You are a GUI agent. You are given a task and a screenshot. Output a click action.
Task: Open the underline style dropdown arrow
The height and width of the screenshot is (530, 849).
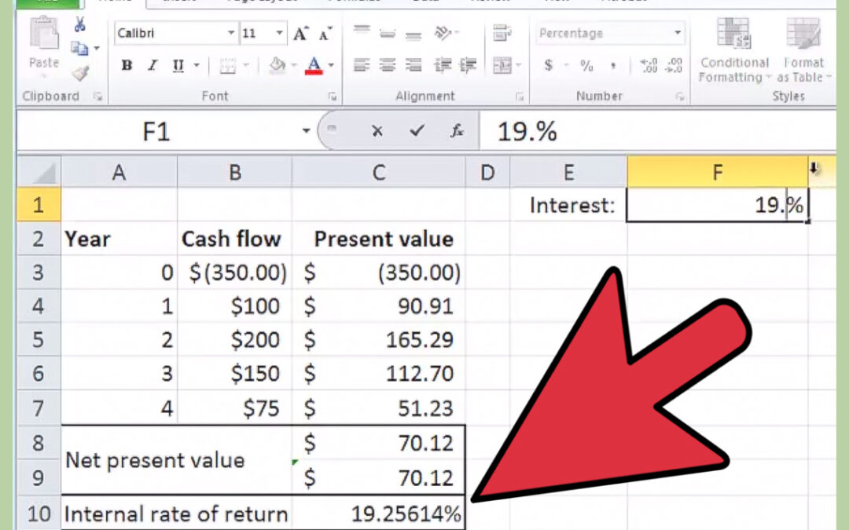tap(197, 65)
